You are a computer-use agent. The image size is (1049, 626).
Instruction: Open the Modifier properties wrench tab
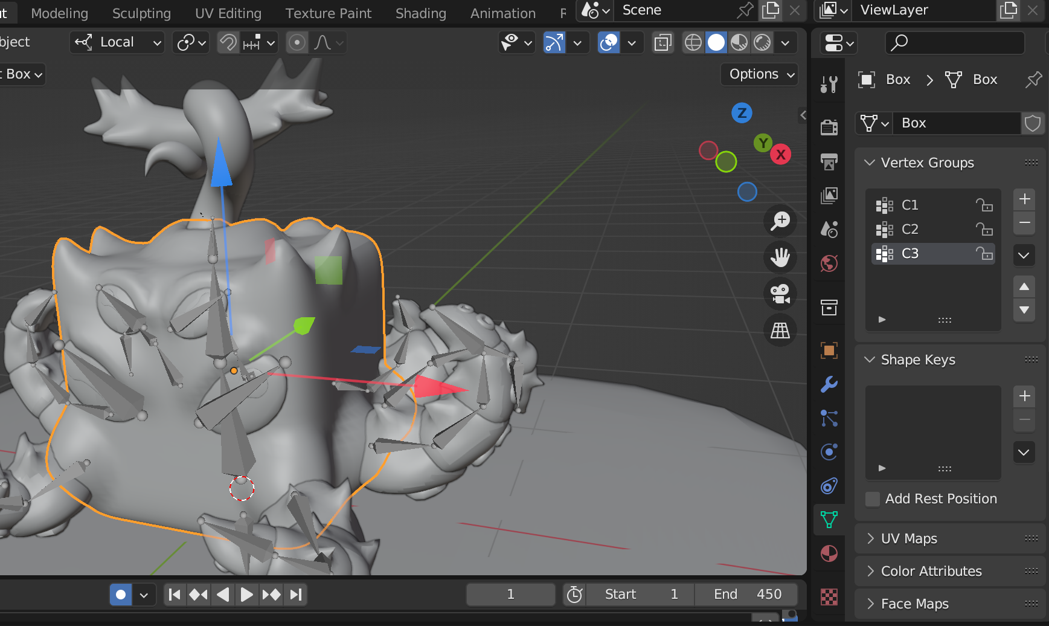point(829,384)
